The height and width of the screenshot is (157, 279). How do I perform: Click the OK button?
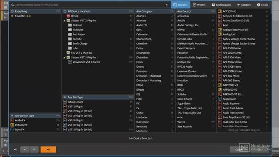[259, 150]
